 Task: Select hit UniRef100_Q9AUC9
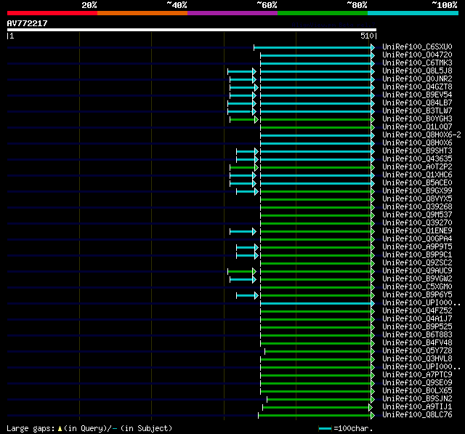[x=417, y=271]
